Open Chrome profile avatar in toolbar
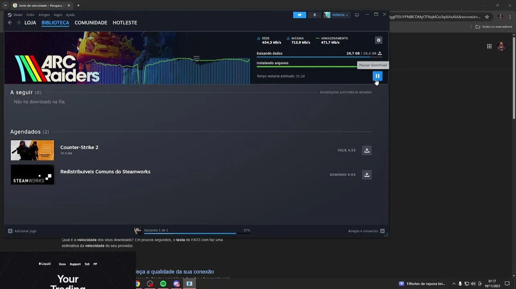This screenshot has width=516, height=289. pos(500,17)
